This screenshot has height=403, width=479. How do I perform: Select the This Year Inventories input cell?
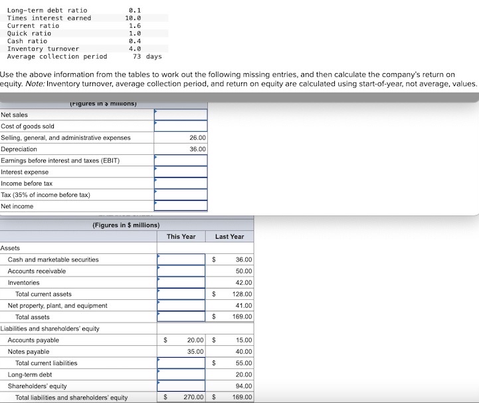pos(181,283)
